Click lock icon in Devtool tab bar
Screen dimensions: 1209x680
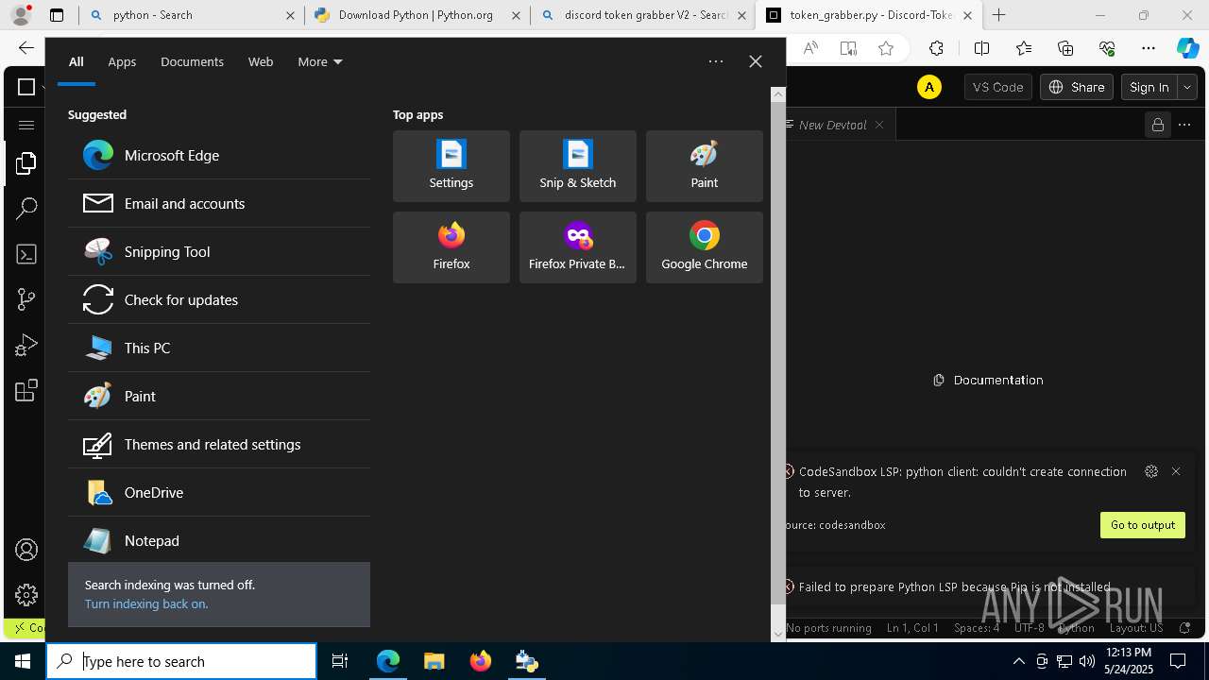coord(1157,125)
